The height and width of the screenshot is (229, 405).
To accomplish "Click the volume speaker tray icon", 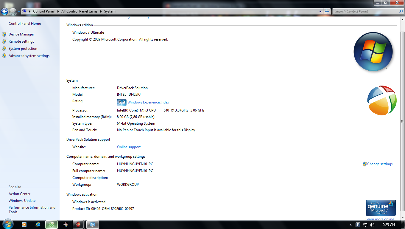I will pyautogui.click(x=372, y=225).
